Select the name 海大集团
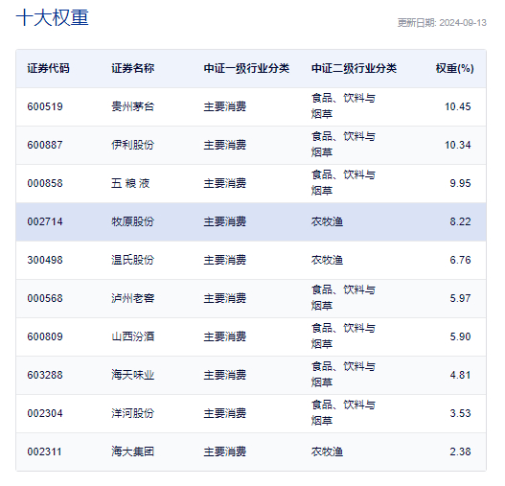 [132, 451]
